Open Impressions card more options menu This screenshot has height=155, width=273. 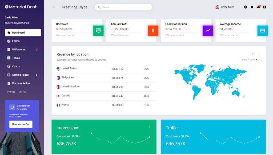point(150,127)
